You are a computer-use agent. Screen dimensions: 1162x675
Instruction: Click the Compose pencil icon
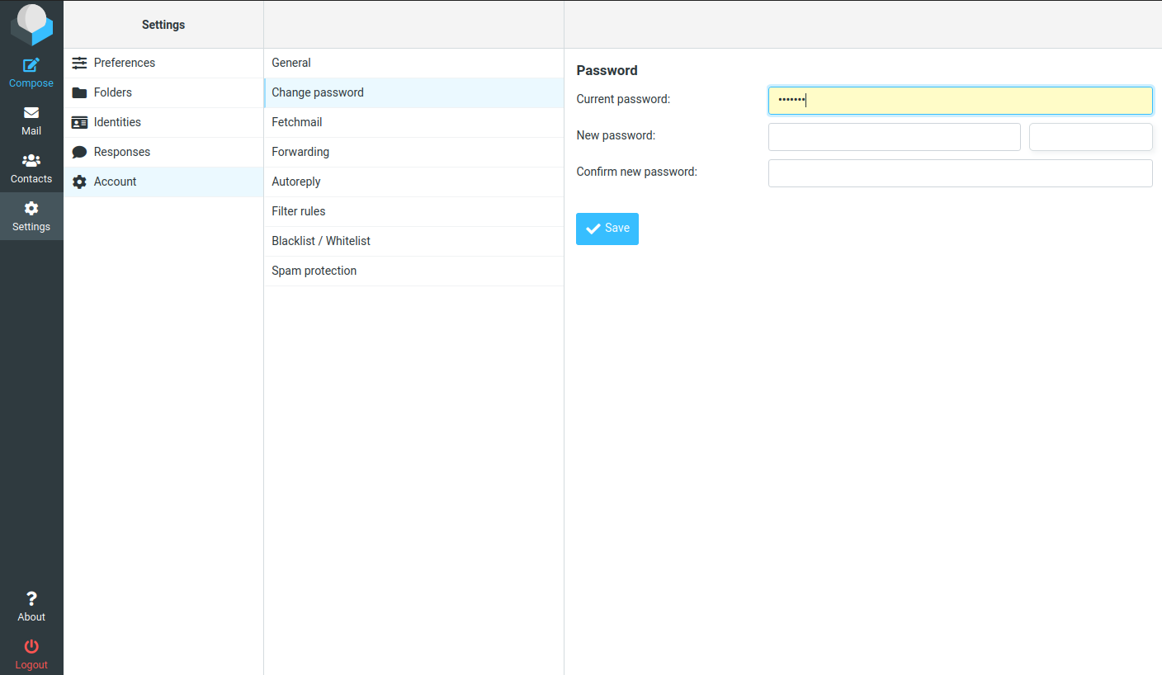pos(31,65)
